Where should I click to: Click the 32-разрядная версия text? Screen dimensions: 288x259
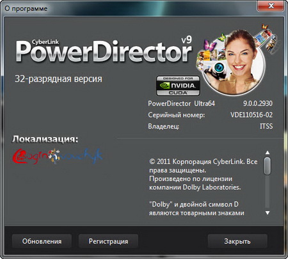coord(58,79)
